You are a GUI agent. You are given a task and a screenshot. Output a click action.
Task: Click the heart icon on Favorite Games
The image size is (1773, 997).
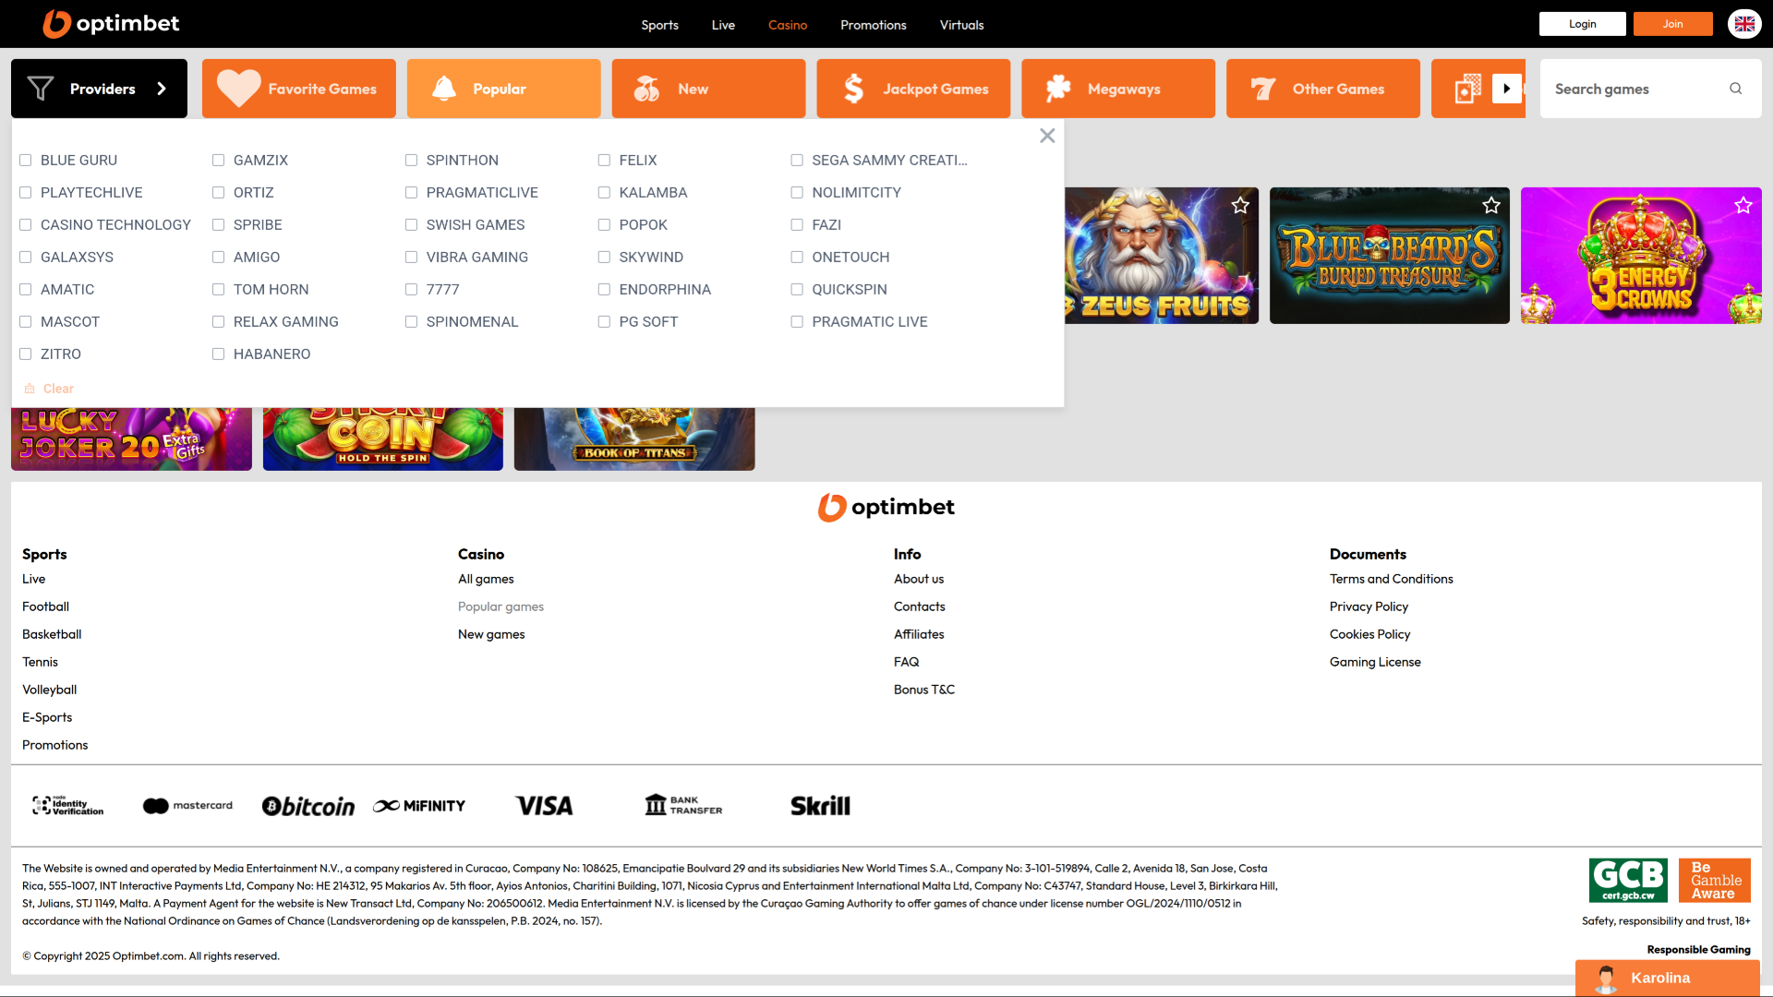click(238, 89)
